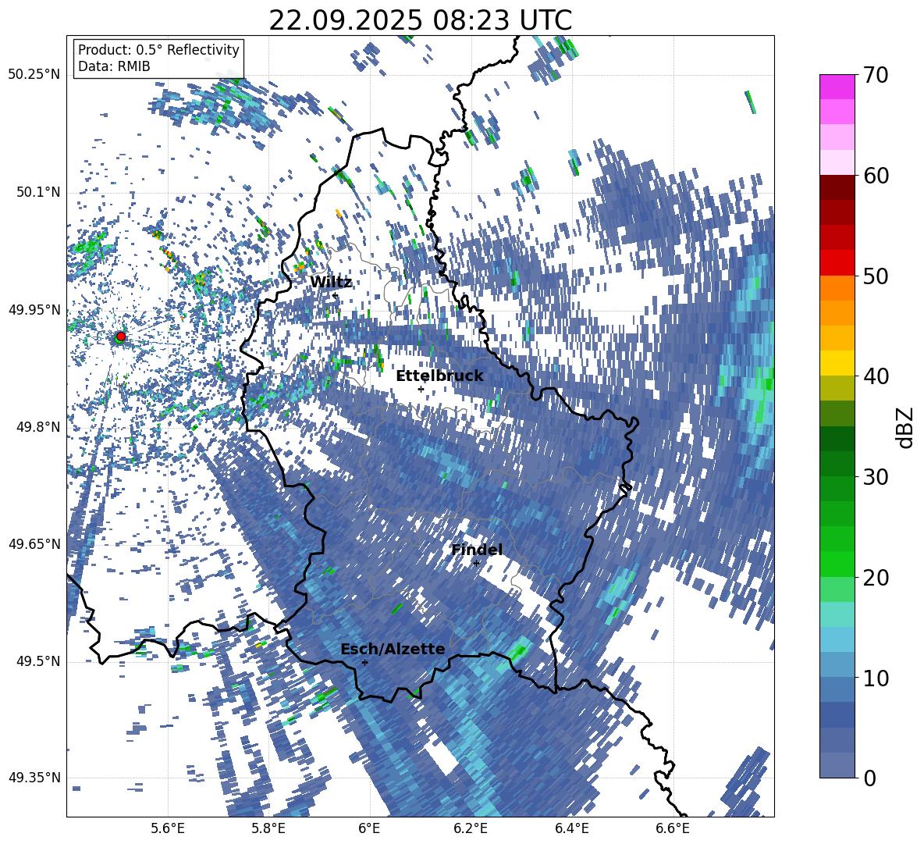Click the 49.8°N latitude label
The height and width of the screenshot is (844, 924).
37,427
